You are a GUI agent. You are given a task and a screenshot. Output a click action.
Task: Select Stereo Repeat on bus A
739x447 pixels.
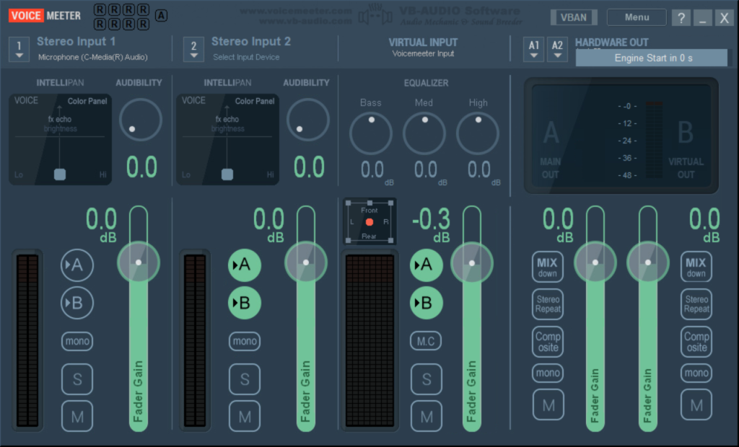(x=548, y=304)
